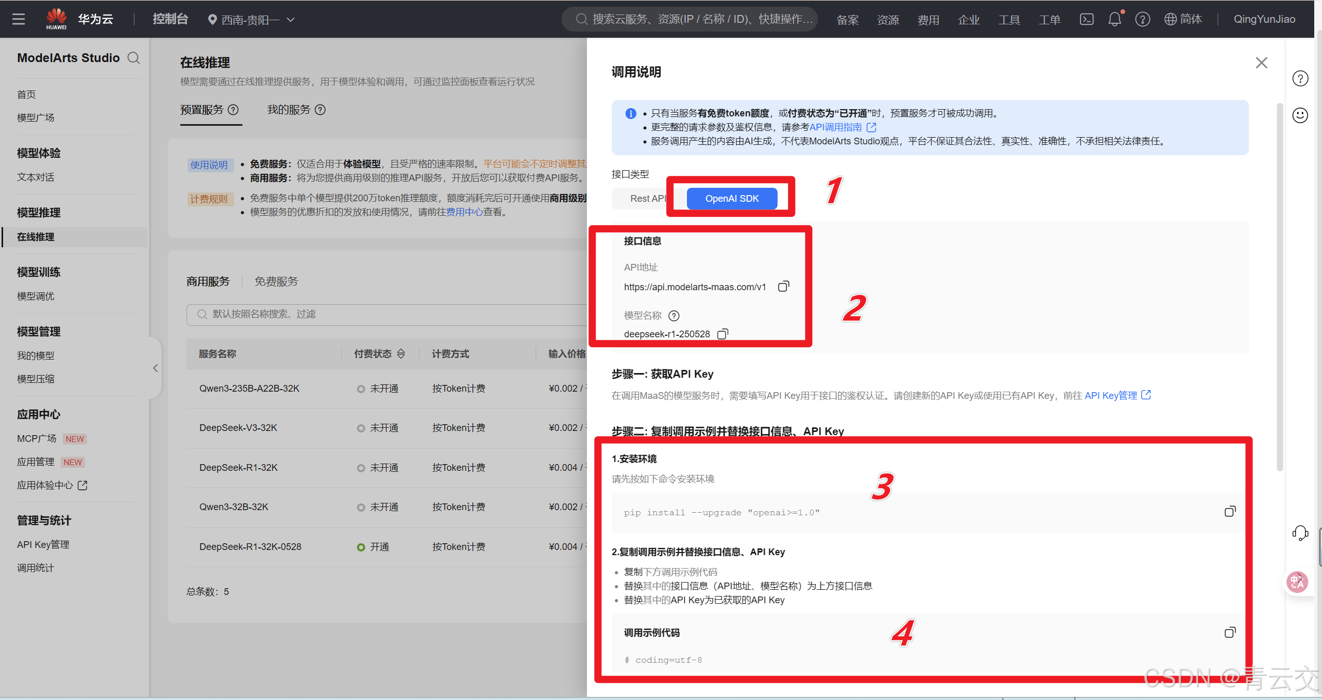
Task: Click the top cloud service search box
Action: click(689, 19)
